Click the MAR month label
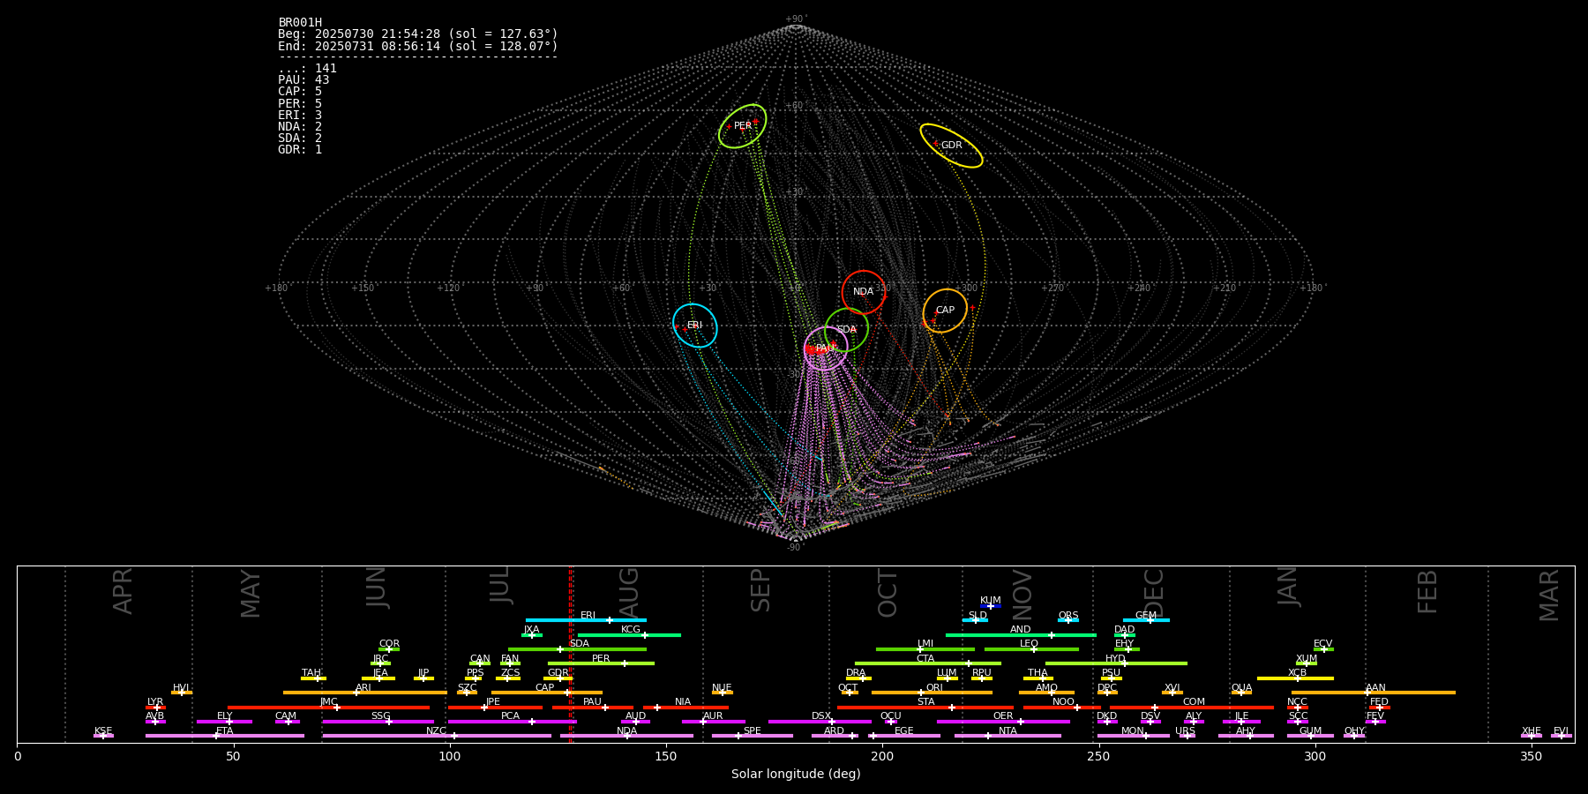The image size is (1588, 794). [x=1548, y=595]
